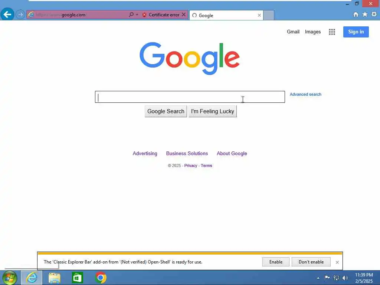Screen dimensions: 380x285
Task: Open the taskbar clock and date
Action: click(x=364, y=278)
